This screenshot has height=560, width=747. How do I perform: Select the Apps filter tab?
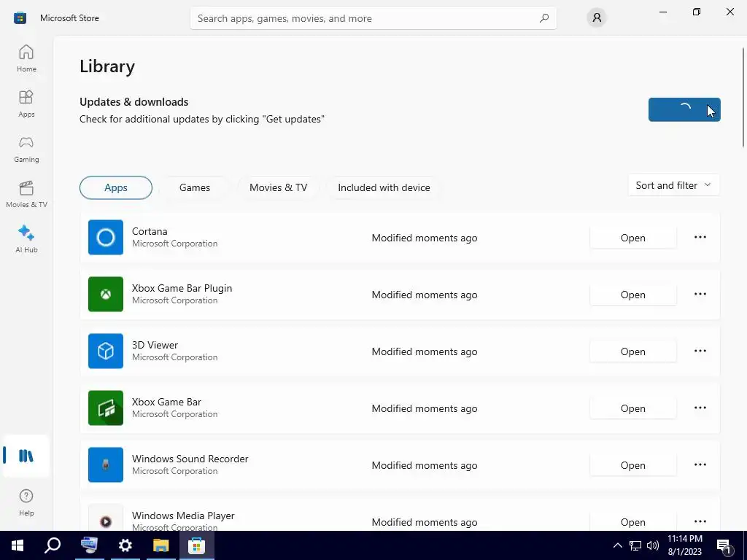(116, 187)
